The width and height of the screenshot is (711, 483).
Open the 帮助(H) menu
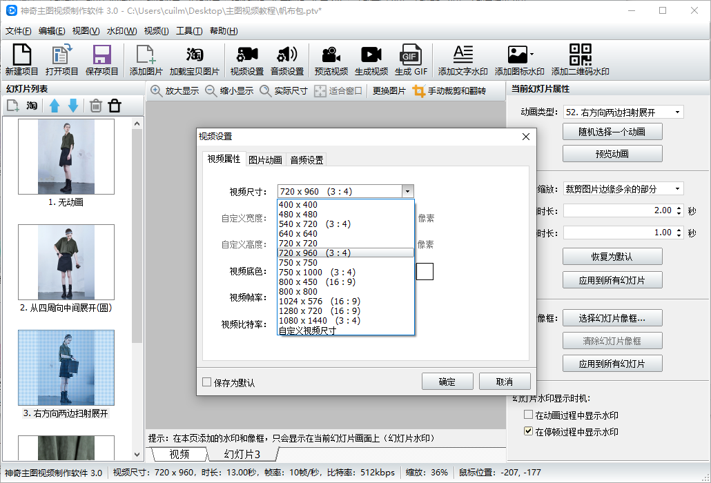pyautogui.click(x=224, y=31)
